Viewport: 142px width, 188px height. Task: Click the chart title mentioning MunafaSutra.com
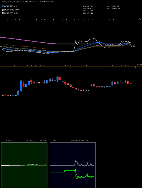point(28,2)
